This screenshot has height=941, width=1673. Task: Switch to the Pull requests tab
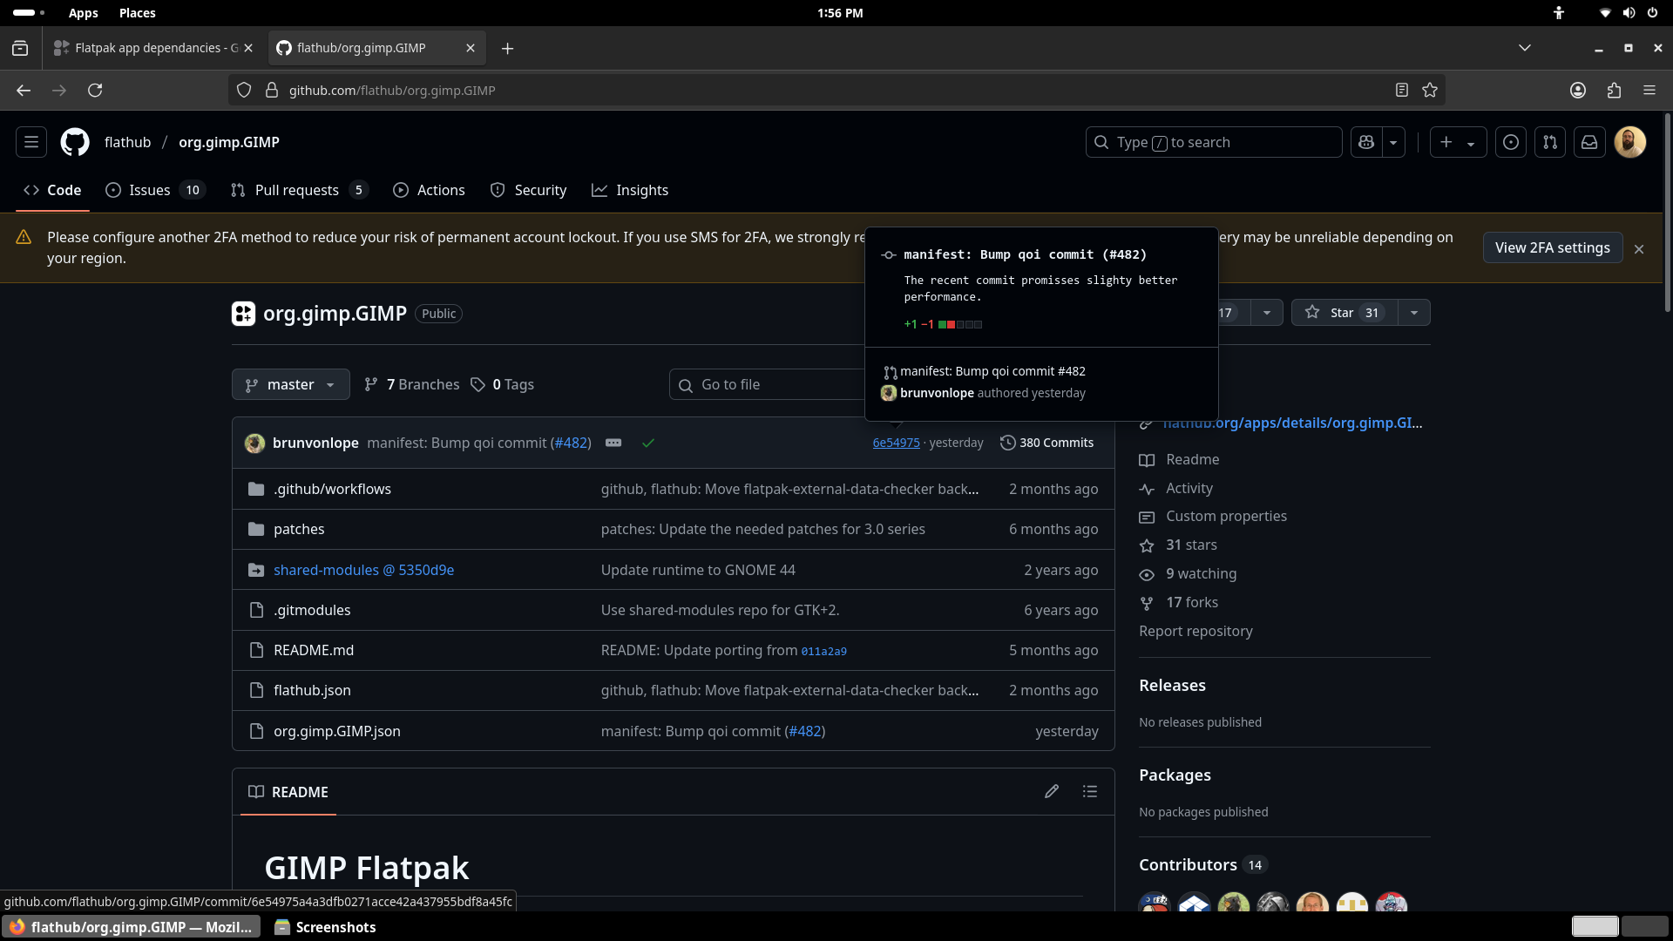pyautogui.click(x=296, y=190)
